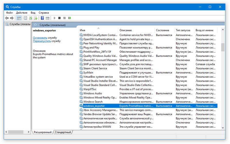Image resolution: width=230 pixels, height=144 pixels.
Task: Click the Остановить service link
Action: 40,38
